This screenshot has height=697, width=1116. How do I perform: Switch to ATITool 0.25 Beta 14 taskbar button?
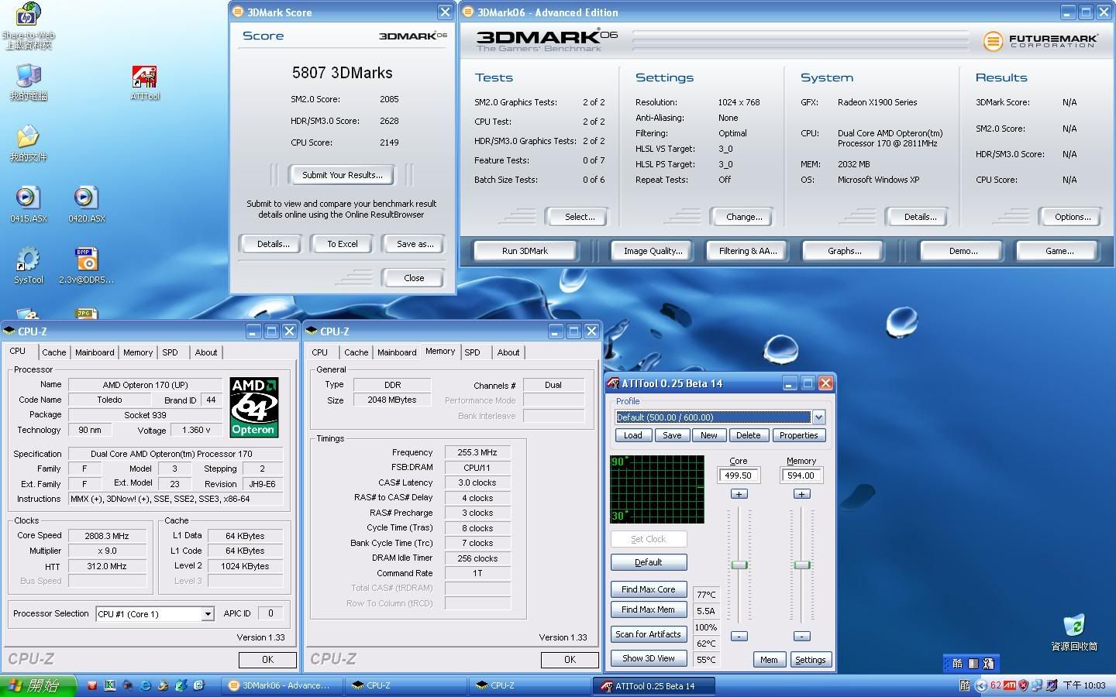tap(654, 685)
